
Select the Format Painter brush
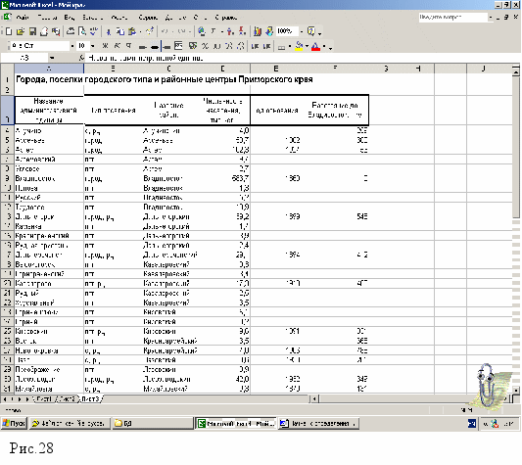150,31
